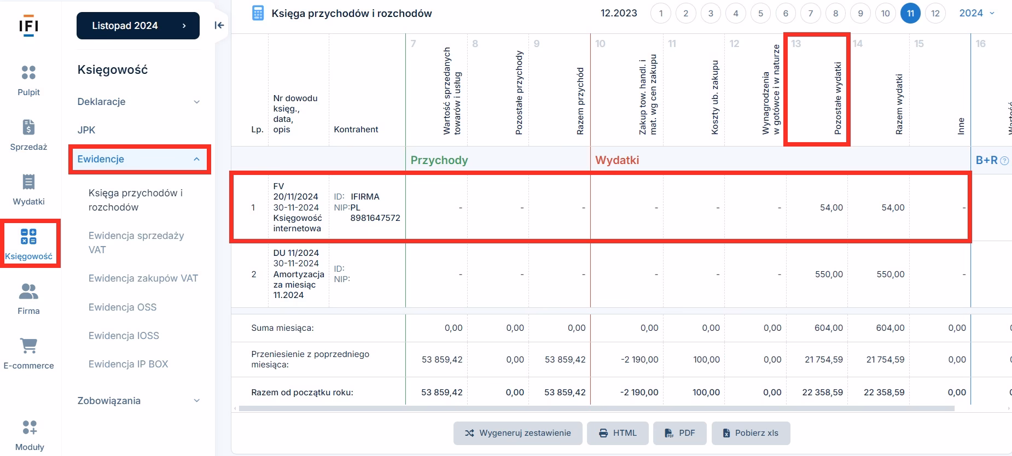Screen dimensions: 1012x456
Task: Click the horizontal table scrollbar
Action: tap(596, 408)
